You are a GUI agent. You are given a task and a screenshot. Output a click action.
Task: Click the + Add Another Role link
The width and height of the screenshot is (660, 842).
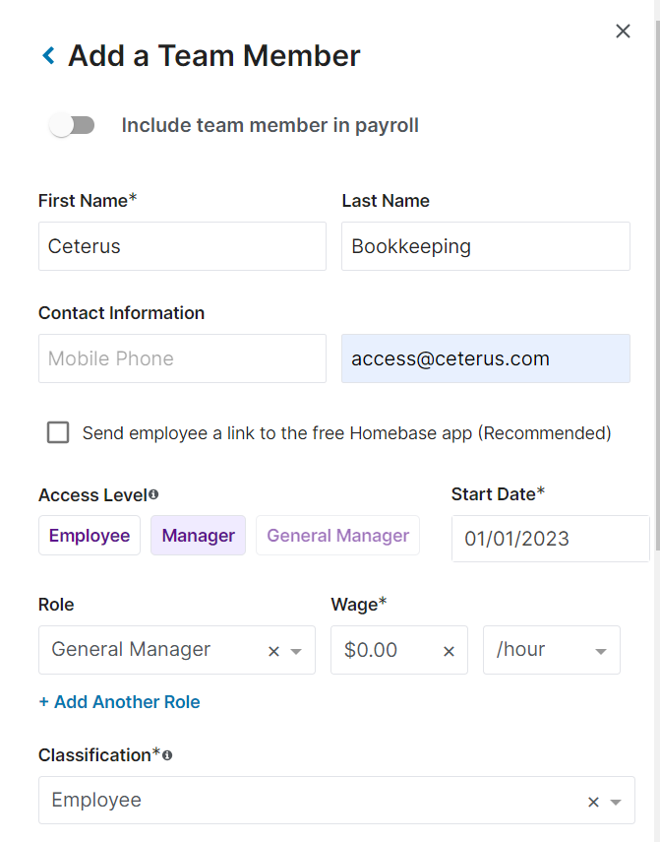(x=120, y=702)
